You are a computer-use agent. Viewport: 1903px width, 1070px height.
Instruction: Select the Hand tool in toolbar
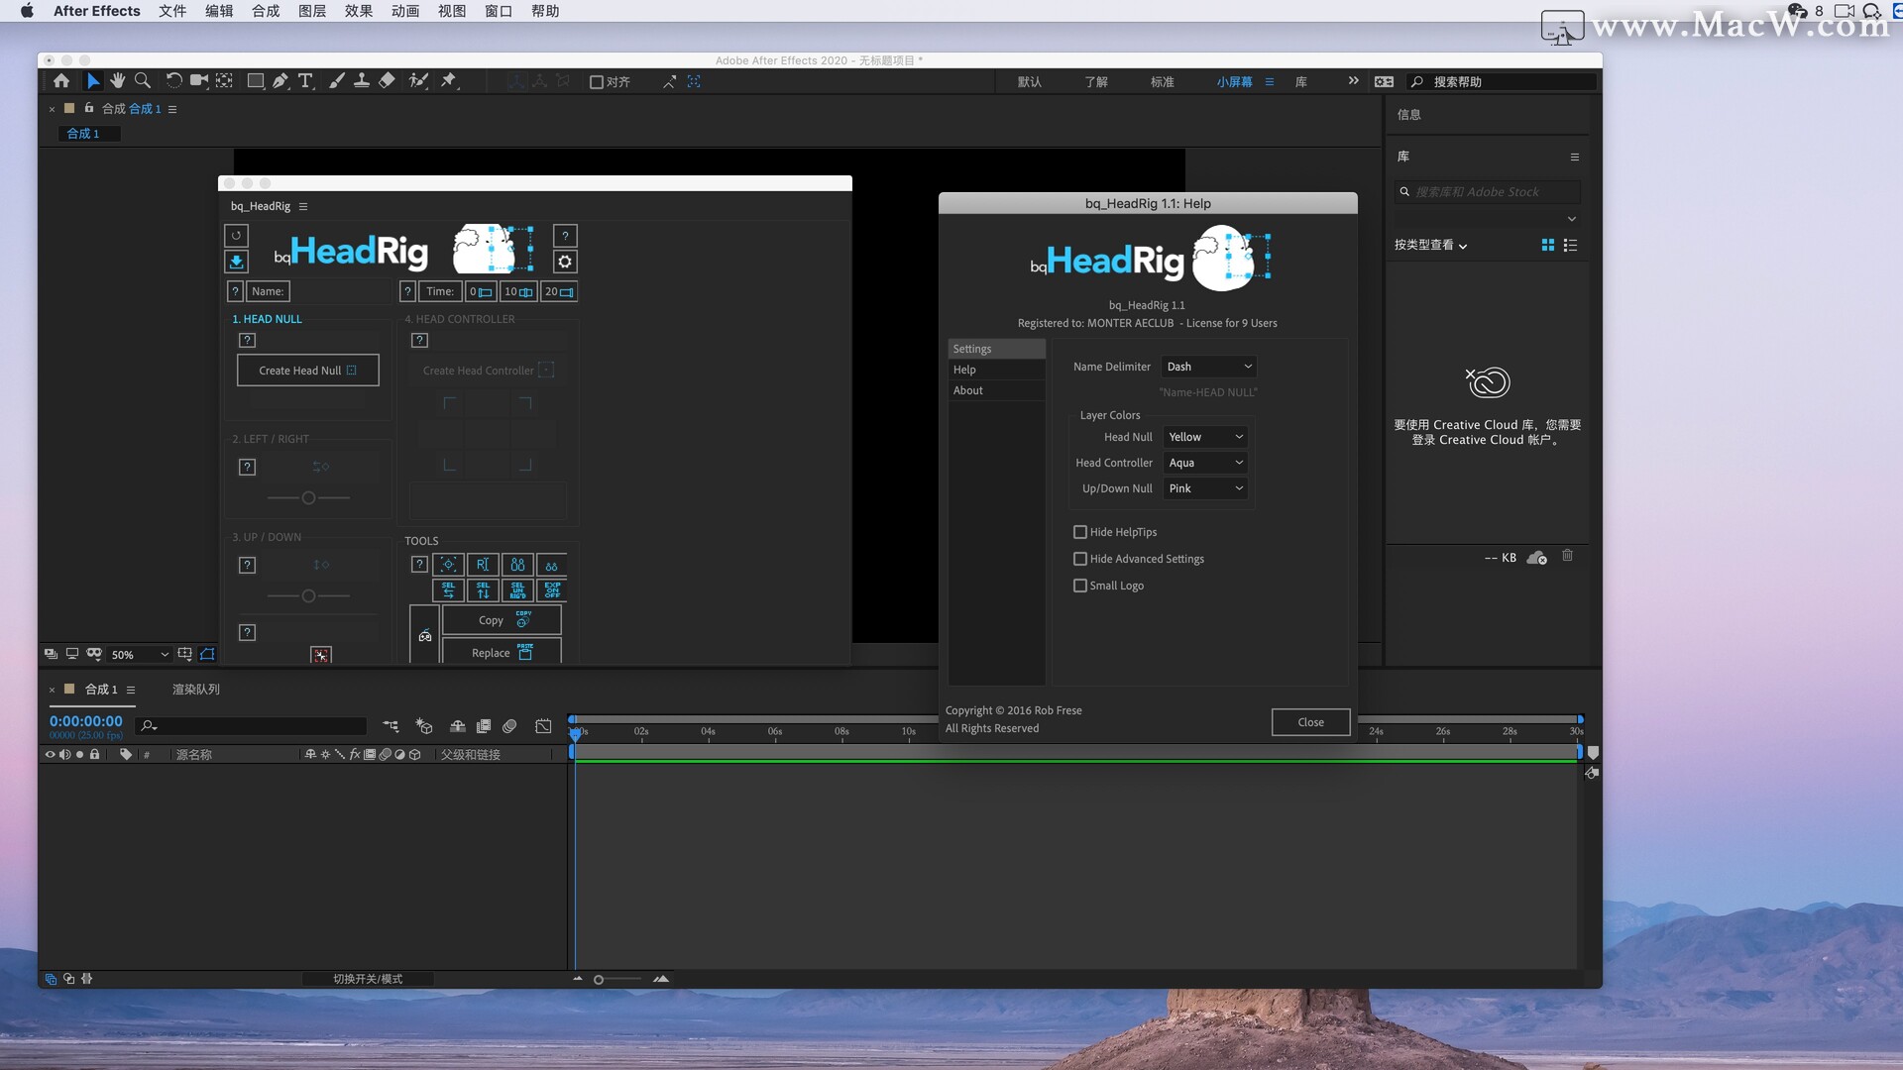click(118, 81)
